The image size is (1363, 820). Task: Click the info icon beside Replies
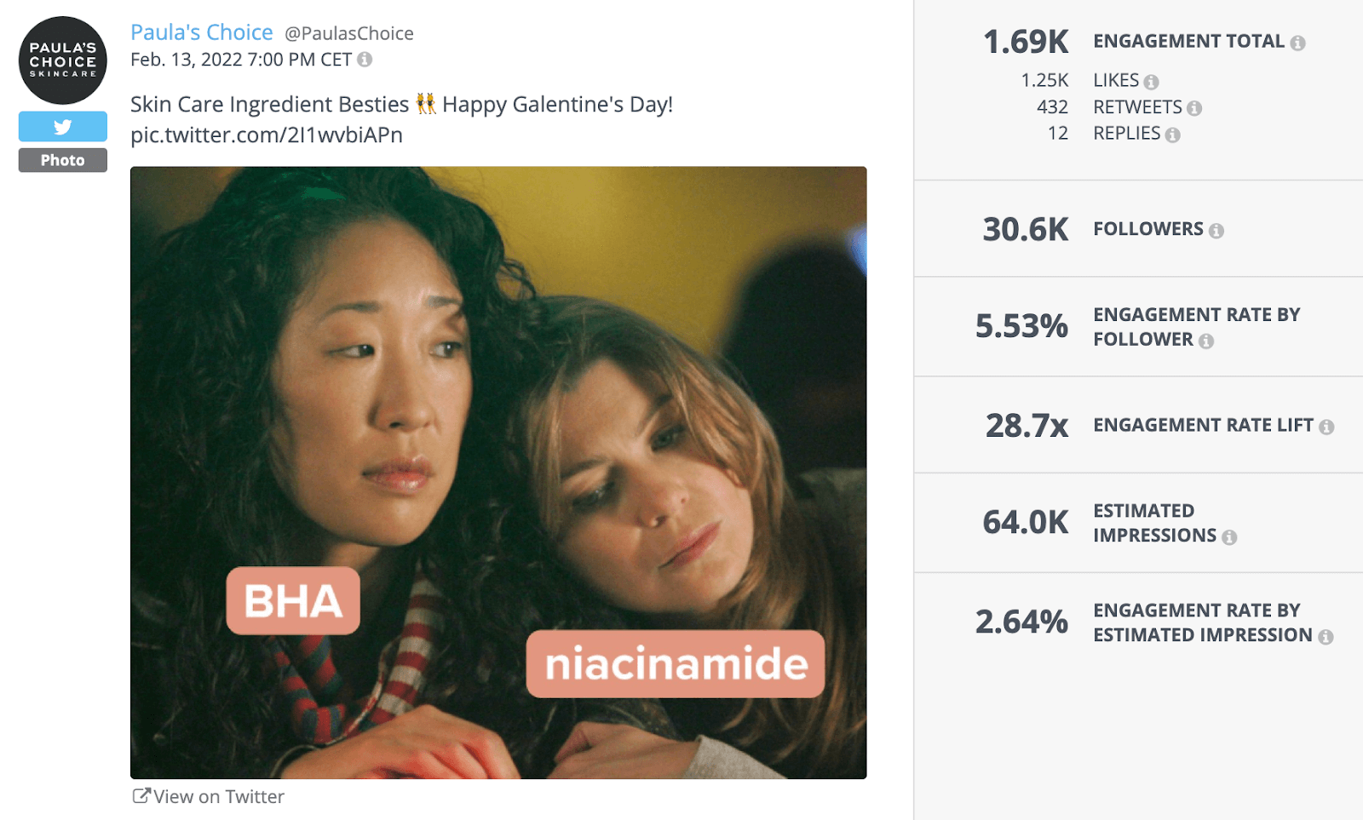1174,134
